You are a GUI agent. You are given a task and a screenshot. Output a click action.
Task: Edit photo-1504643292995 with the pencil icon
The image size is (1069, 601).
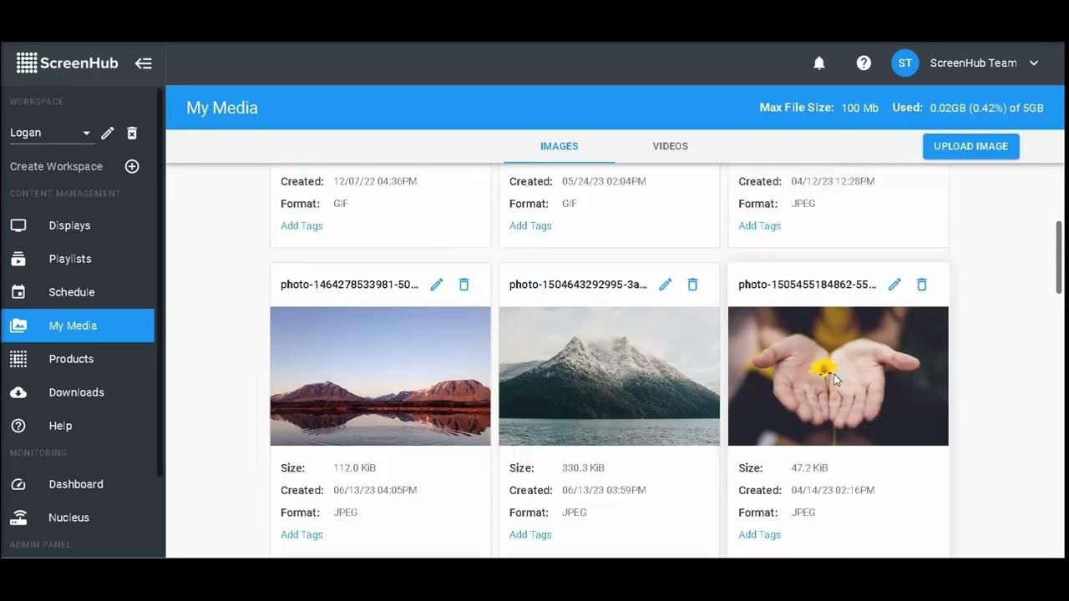pyautogui.click(x=666, y=285)
